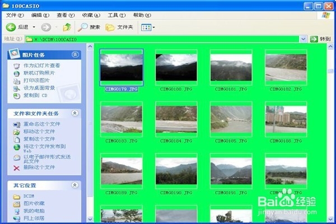
Task: Click the globe icon beside publish to Web
Action: [17, 147]
